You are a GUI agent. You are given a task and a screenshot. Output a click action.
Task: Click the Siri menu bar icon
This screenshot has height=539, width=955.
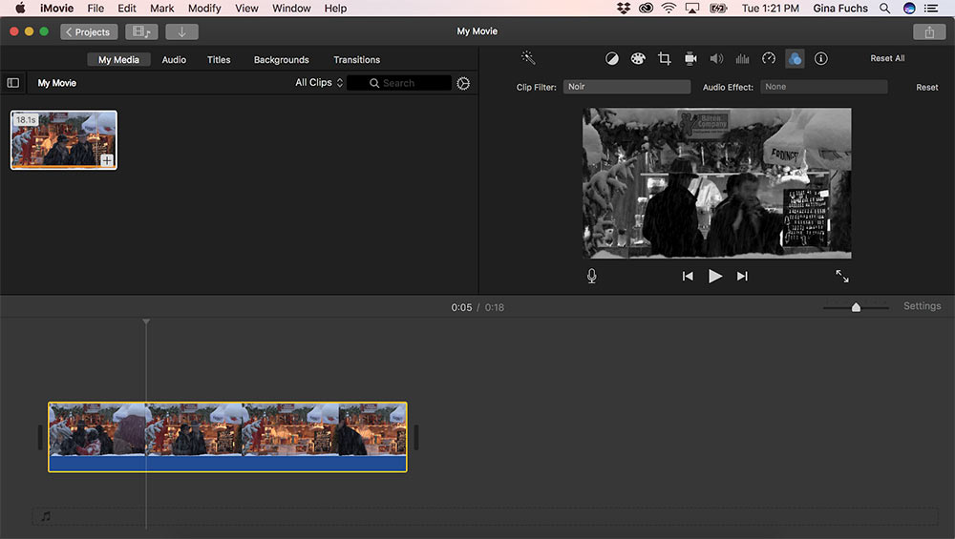tap(909, 9)
